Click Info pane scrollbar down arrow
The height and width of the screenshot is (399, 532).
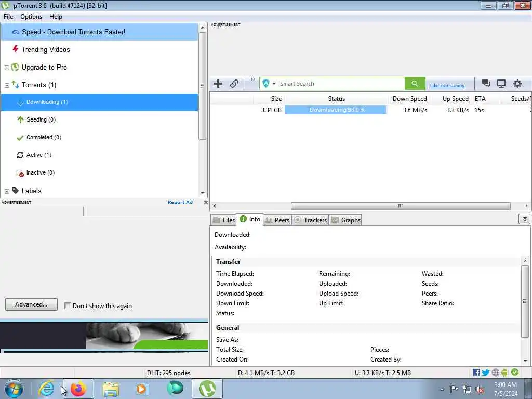[525, 361]
